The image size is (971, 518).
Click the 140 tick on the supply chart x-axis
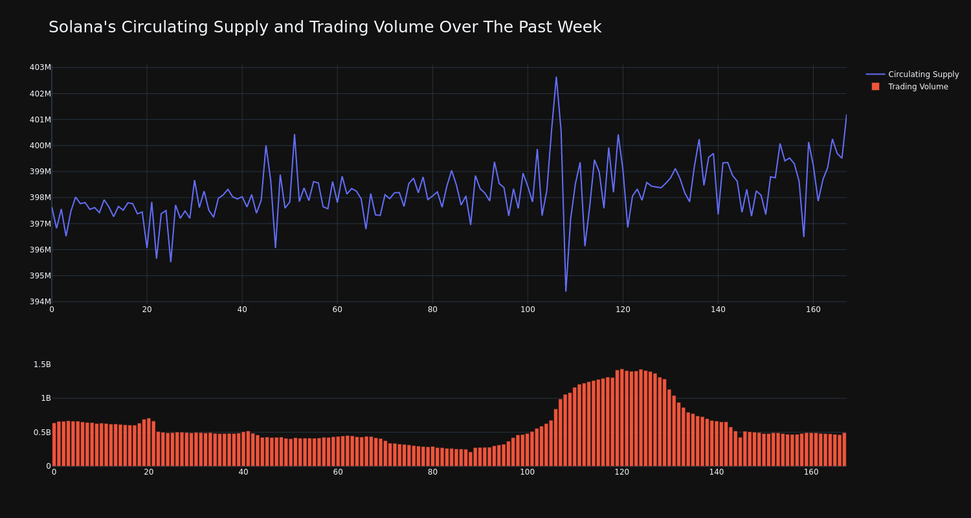point(718,310)
